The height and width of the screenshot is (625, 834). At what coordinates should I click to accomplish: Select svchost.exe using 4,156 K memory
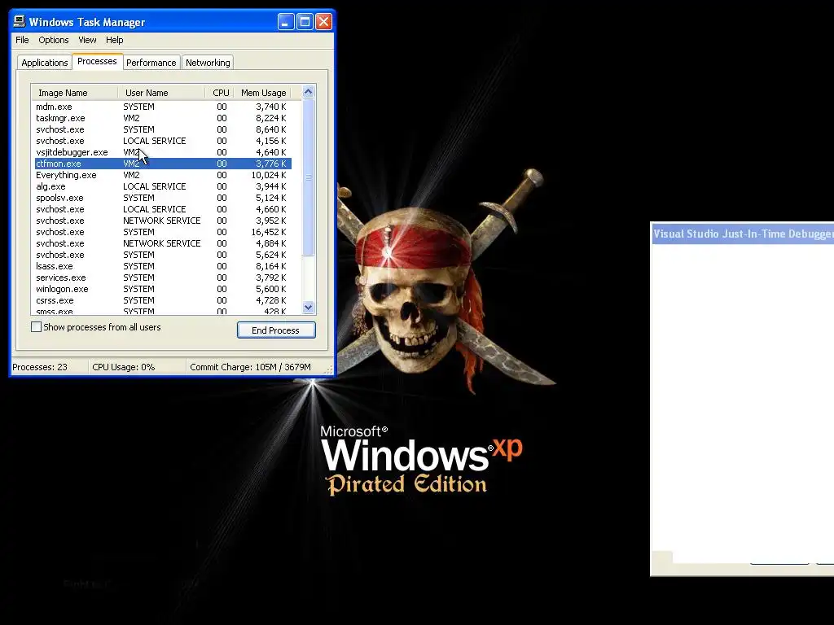pos(161,141)
